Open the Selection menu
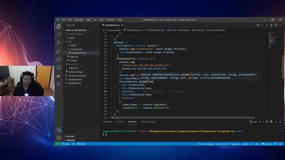285x160 pixels. (79, 20)
